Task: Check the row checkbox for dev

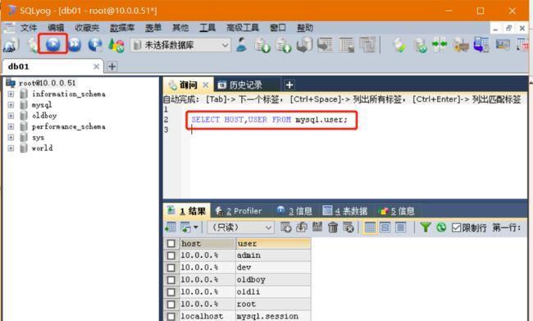Action: [171, 268]
